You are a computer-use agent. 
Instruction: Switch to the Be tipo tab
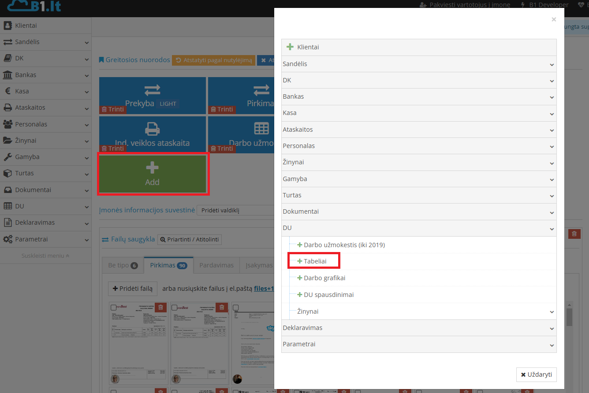[x=123, y=265]
